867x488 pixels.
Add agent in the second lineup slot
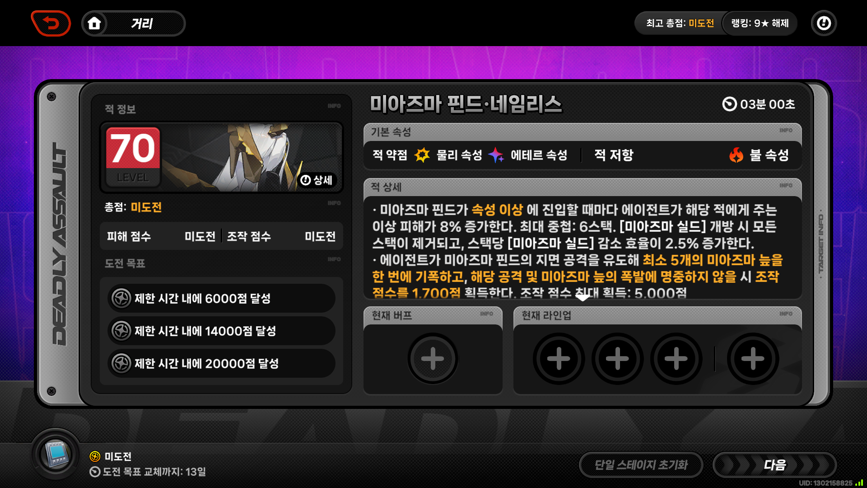pyautogui.click(x=617, y=359)
